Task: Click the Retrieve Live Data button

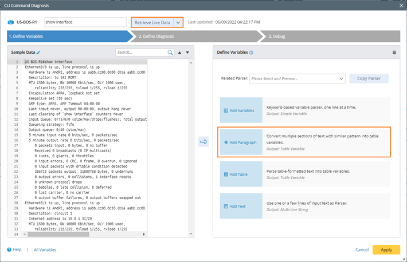Action: (152, 22)
